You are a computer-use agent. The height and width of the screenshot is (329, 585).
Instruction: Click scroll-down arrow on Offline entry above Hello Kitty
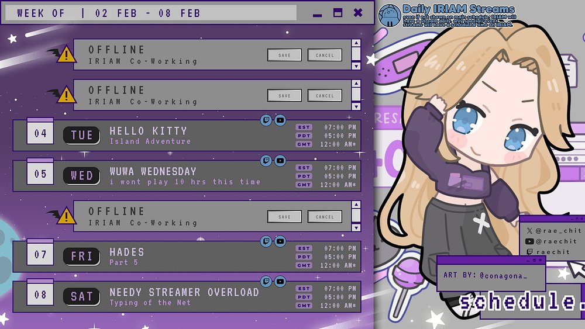pyautogui.click(x=356, y=106)
